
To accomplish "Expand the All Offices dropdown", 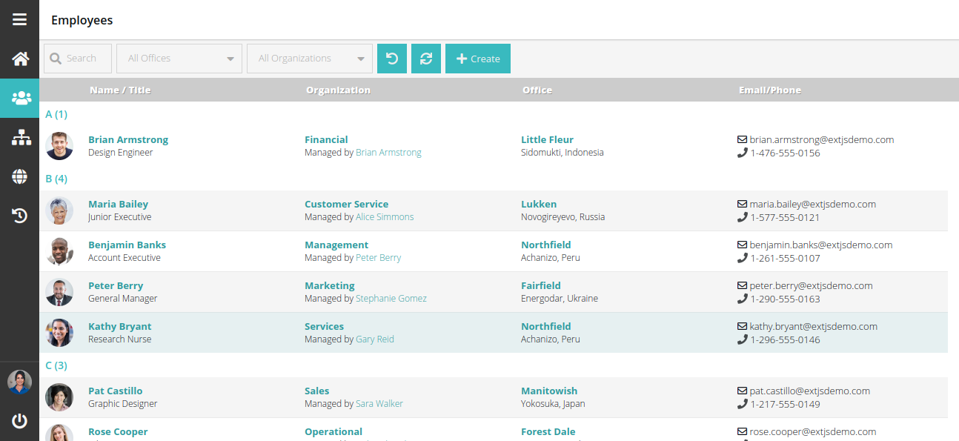I will pos(179,59).
